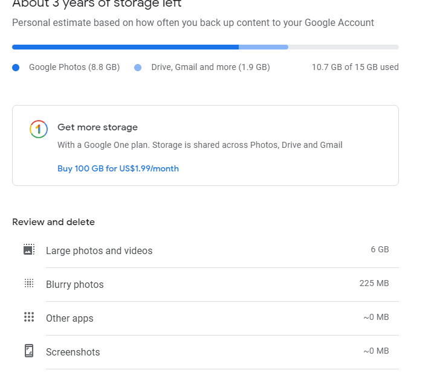Click the Get more storage heading

pos(97,127)
